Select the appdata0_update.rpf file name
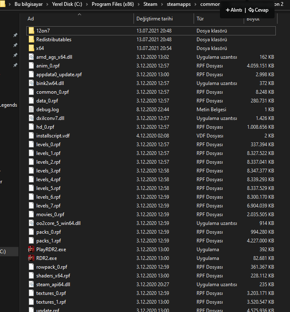Screen dimensions: 290x312 coord(59,75)
